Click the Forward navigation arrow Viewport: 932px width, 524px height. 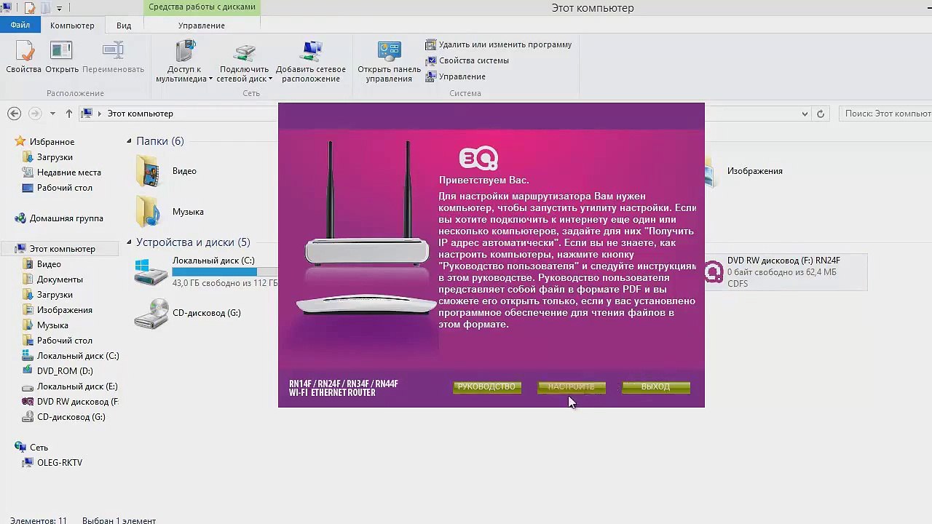(x=35, y=114)
